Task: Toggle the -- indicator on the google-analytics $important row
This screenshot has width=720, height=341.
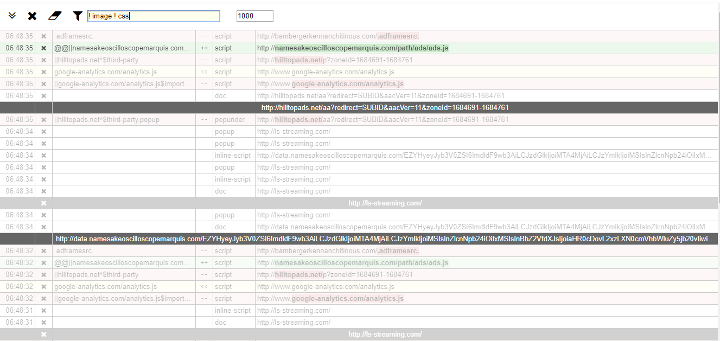Action: [203, 83]
